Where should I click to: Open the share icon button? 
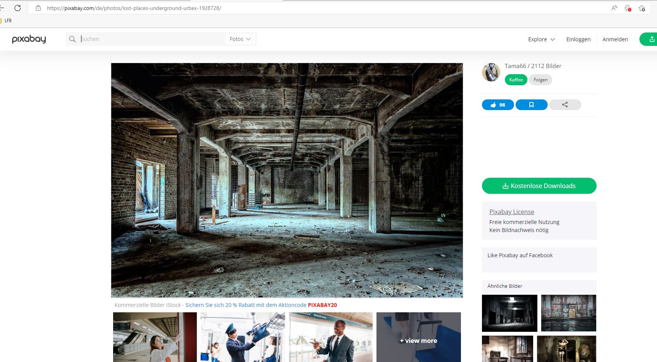[x=565, y=105]
